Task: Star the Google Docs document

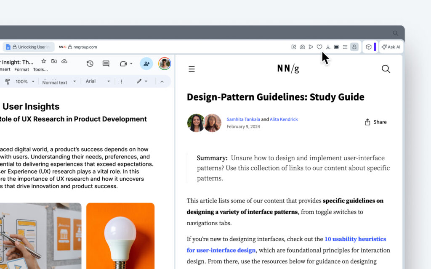Action: (x=44, y=61)
